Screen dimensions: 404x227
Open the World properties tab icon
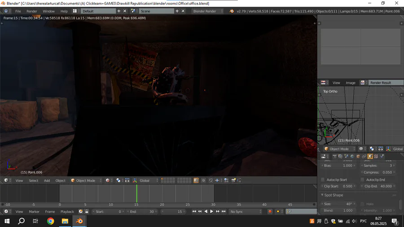pos(352,156)
